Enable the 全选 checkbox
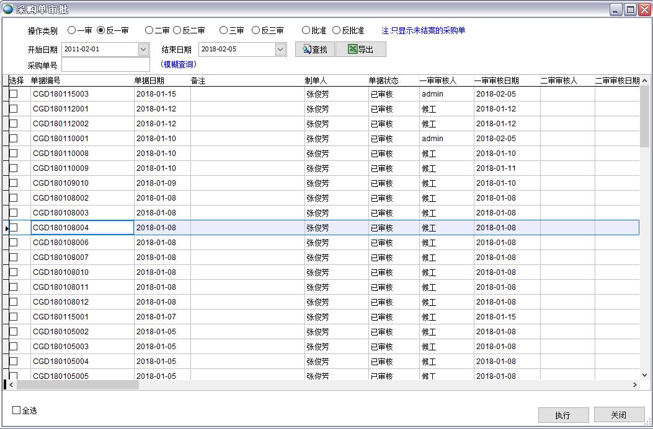The height and width of the screenshot is (429, 653). (x=17, y=410)
